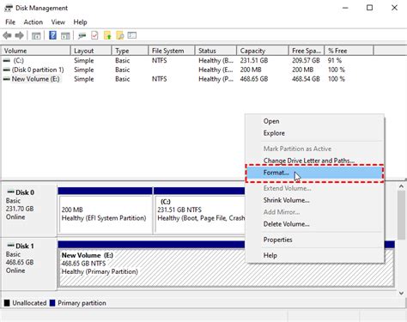Viewport: 407px width, 322px height.
Task: Open the Action menu
Action: pos(33,22)
